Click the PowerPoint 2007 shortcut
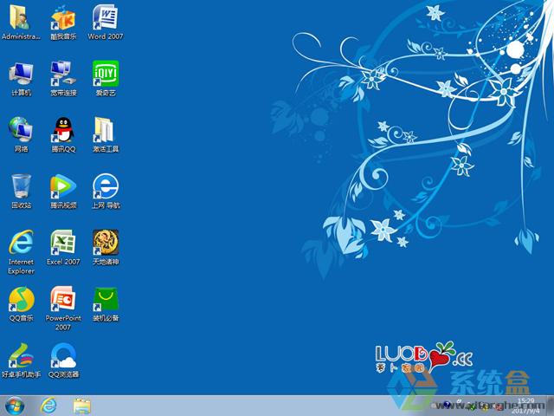The image size is (554, 416). click(x=63, y=299)
